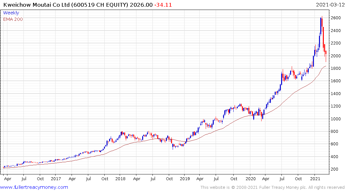Click the 400 price axis label
This screenshot has width=345, height=192.
[x=334, y=156]
